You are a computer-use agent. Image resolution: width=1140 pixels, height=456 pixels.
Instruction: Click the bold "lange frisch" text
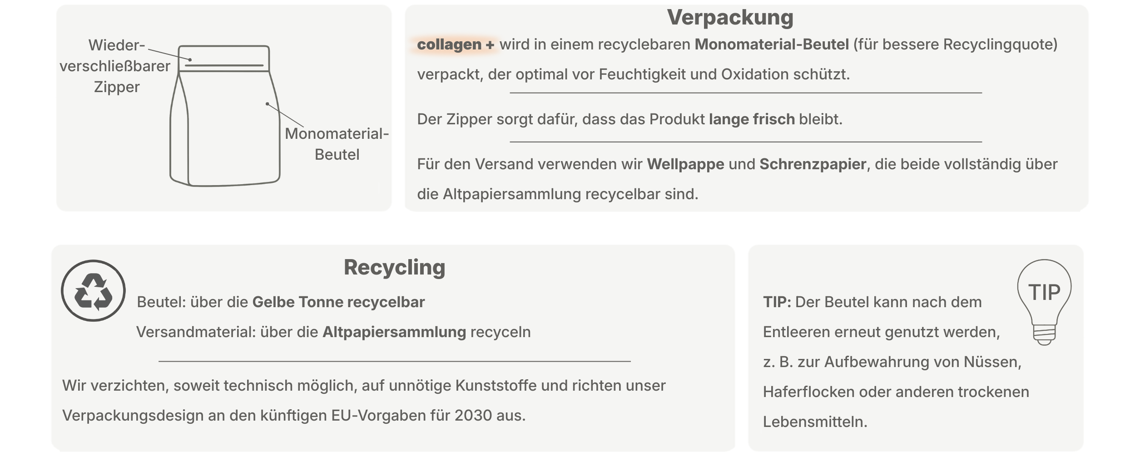[752, 119]
